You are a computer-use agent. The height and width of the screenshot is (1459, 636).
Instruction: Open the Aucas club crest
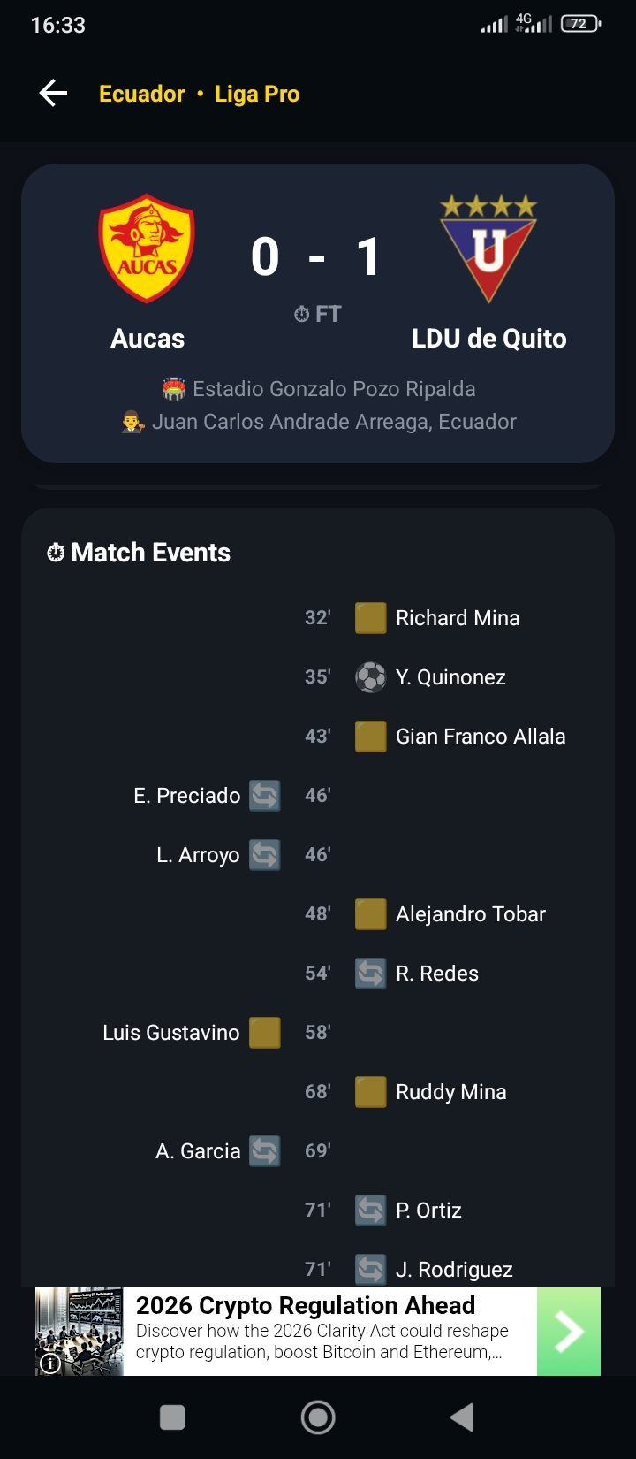[147, 248]
